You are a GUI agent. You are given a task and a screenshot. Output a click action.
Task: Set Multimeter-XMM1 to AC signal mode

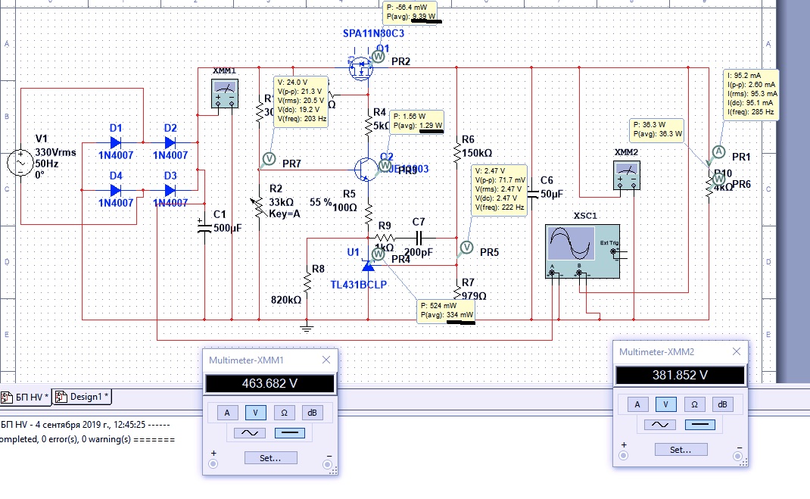tap(249, 433)
